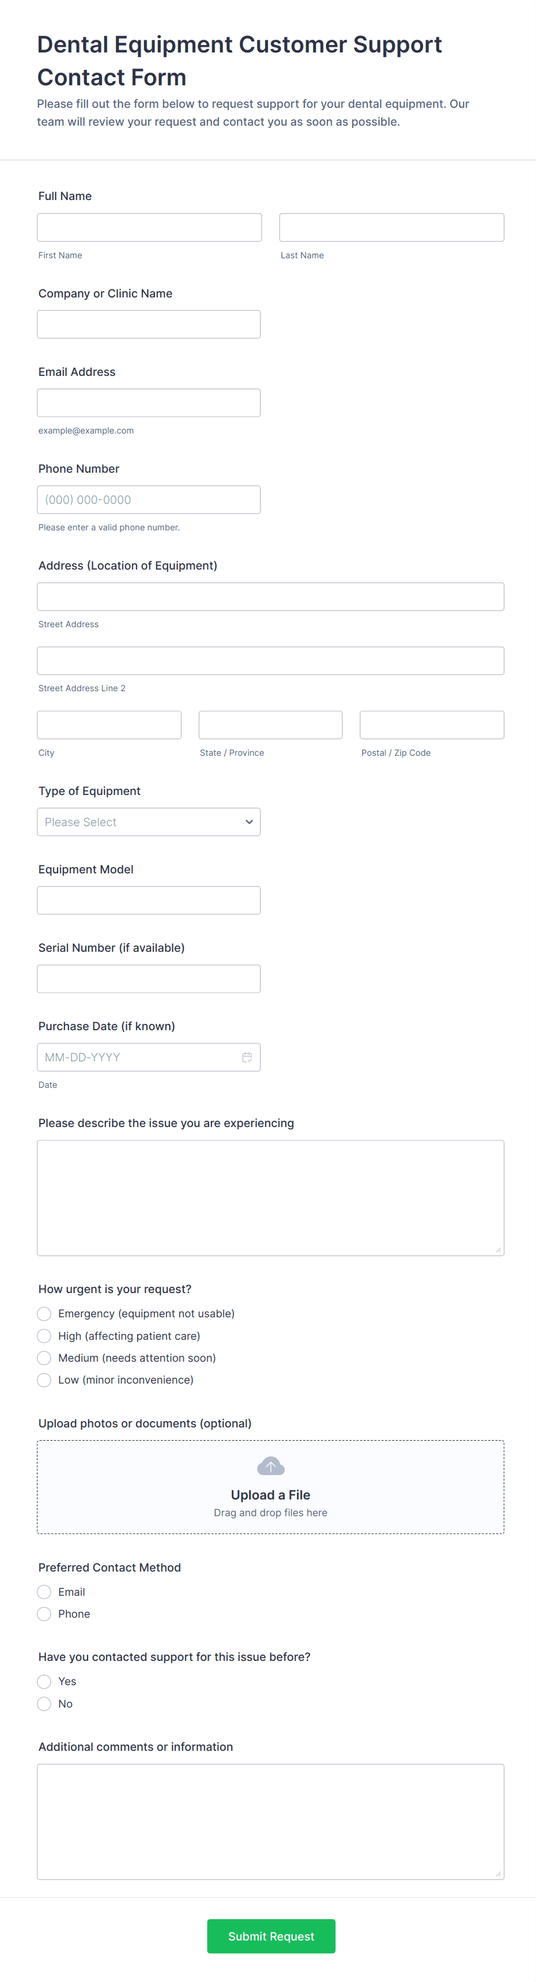Pick Low (minor inconvenience) urgency
Screen dimensions: 536x1982
click(44, 1380)
